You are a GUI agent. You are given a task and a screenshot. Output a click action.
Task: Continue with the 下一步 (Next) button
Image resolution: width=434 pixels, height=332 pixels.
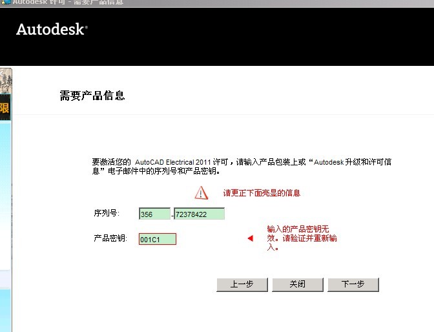coord(353,284)
